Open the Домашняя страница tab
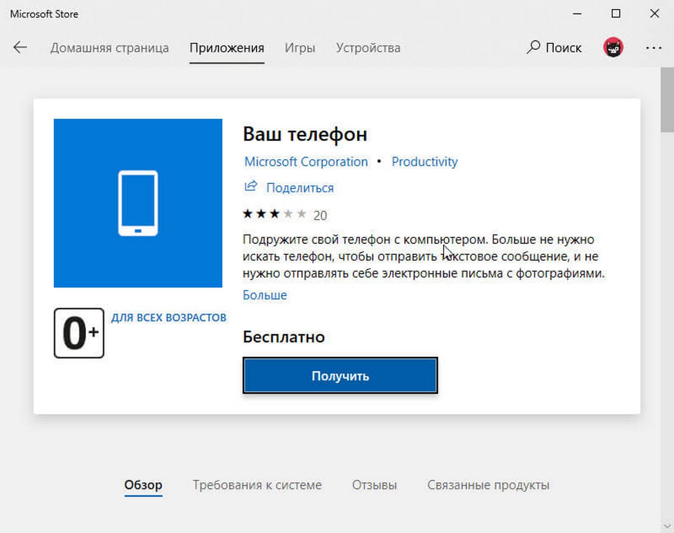The image size is (674, 533). point(110,48)
